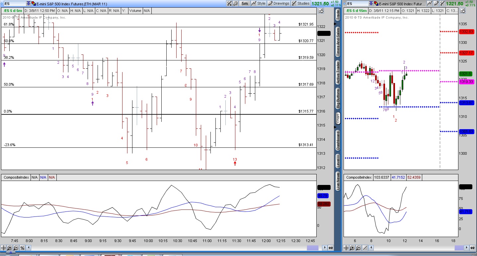
Task: Open the Live News sidebar tab
Action: click(x=338, y=181)
